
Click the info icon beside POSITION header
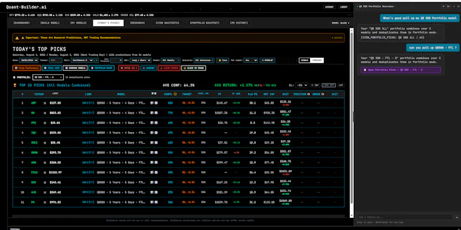[308, 94]
